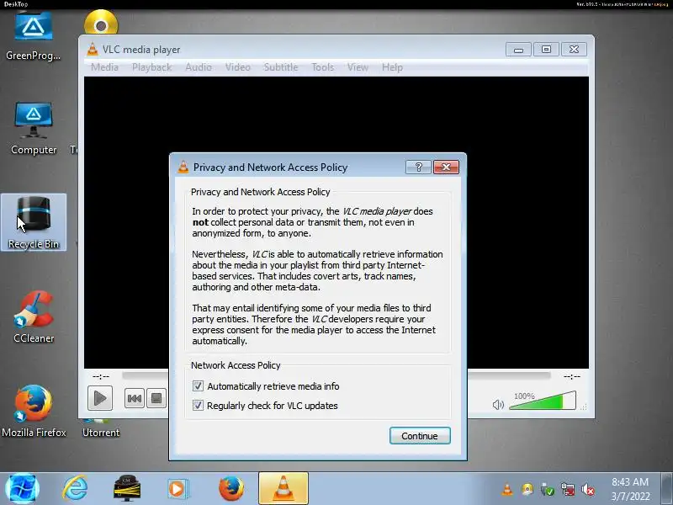Screen dimensions: 673x505
Task: Open the Tools menu in VLC
Action: click(323, 67)
